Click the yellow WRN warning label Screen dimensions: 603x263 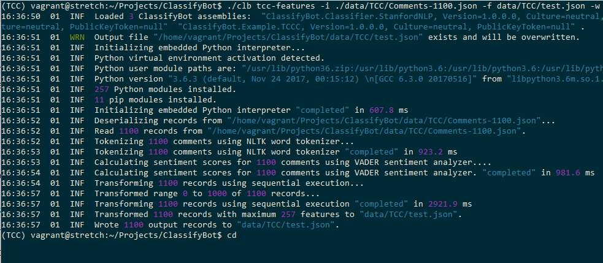click(x=78, y=37)
